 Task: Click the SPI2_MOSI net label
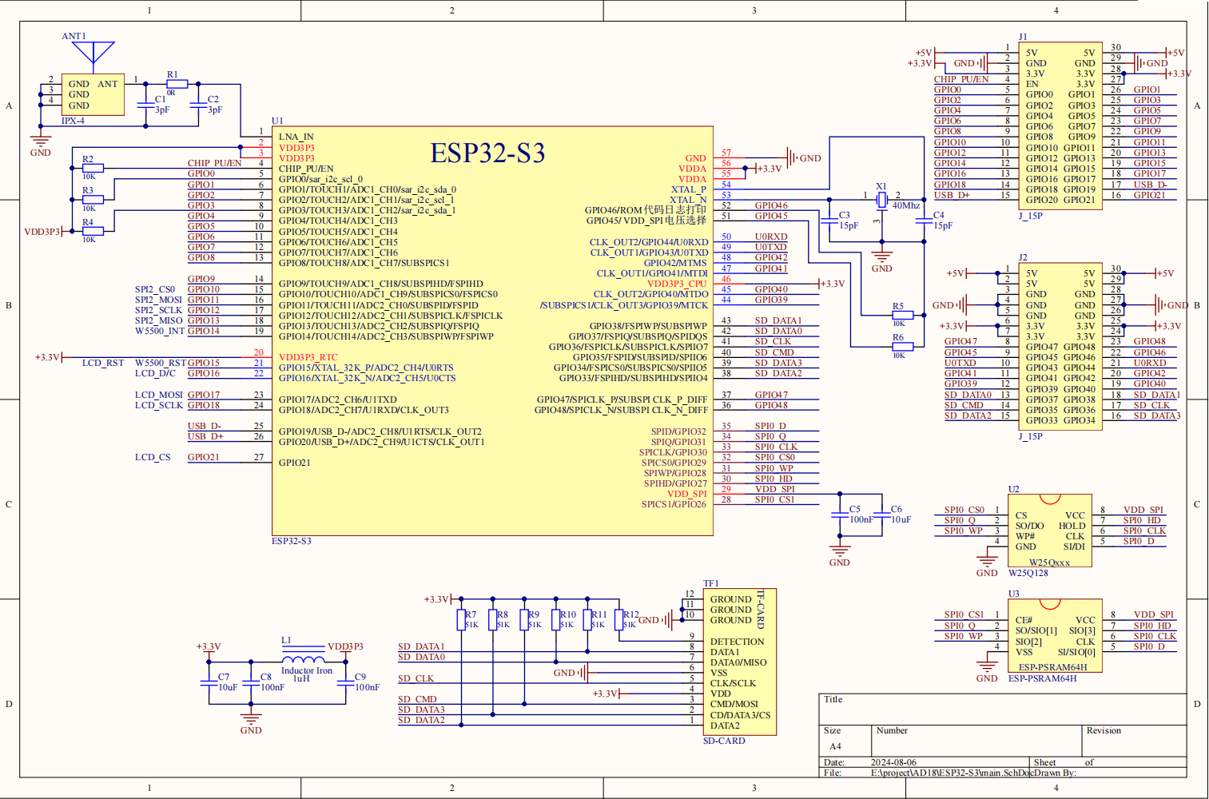click(158, 300)
